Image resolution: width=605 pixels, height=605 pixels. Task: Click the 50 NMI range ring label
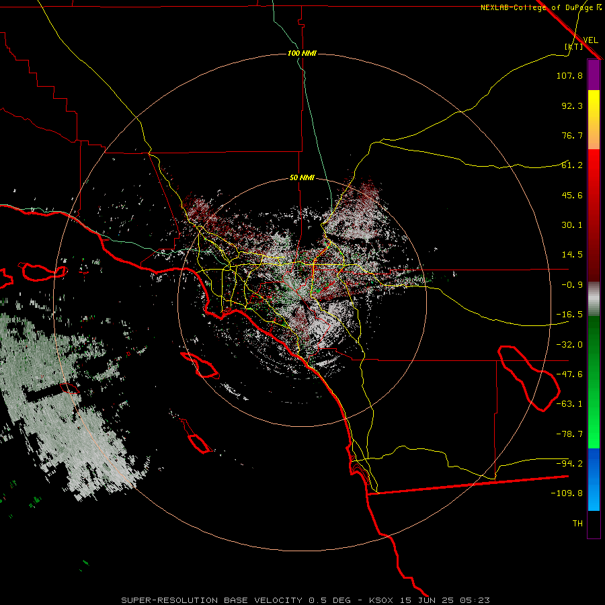coord(302,178)
